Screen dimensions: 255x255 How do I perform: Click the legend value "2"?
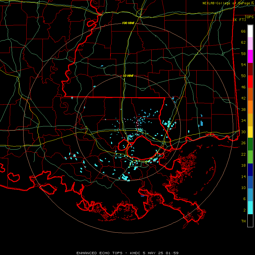click(x=245, y=210)
